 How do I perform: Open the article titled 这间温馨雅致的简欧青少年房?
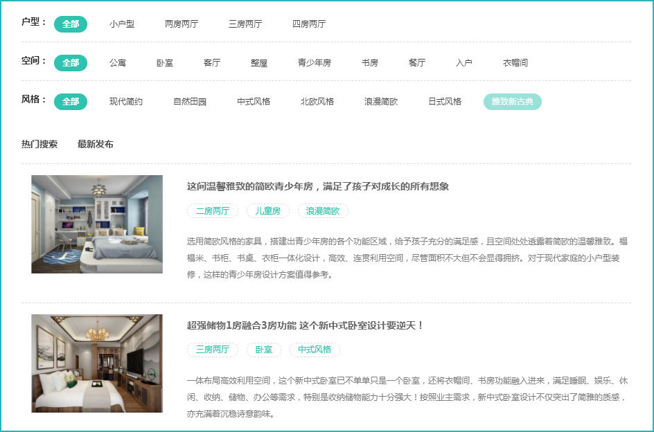click(317, 186)
